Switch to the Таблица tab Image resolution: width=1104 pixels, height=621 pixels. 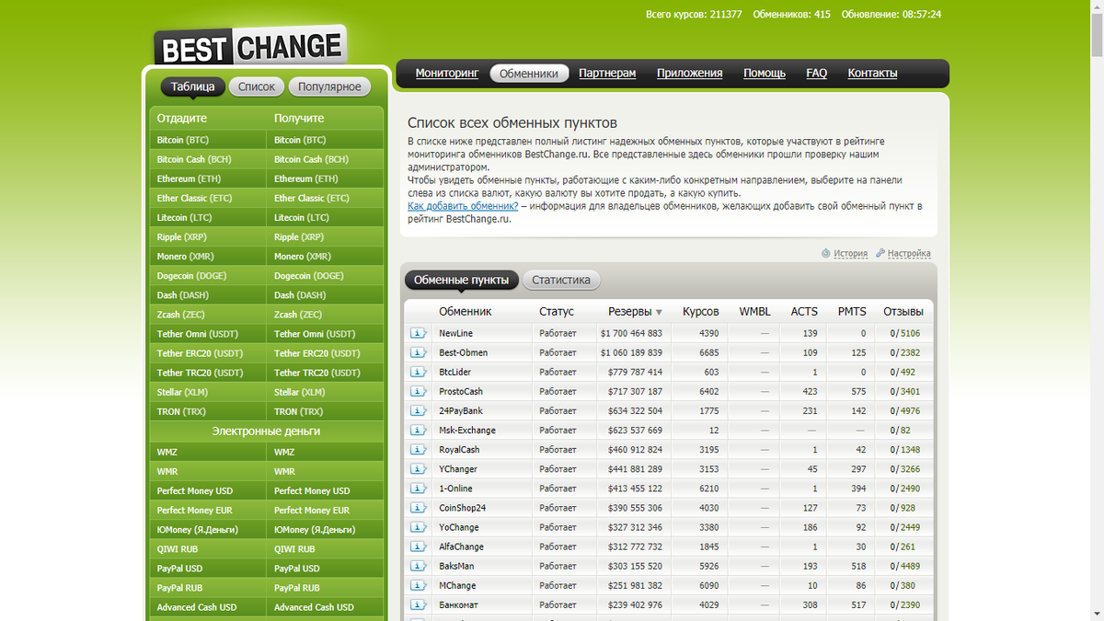pos(192,86)
